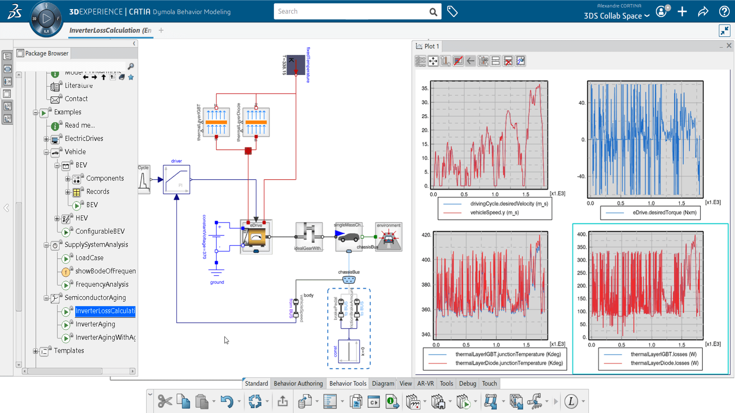This screenshot has height=413, width=735.
Task: Open the AR-VR tab
Action: point(425,384)
